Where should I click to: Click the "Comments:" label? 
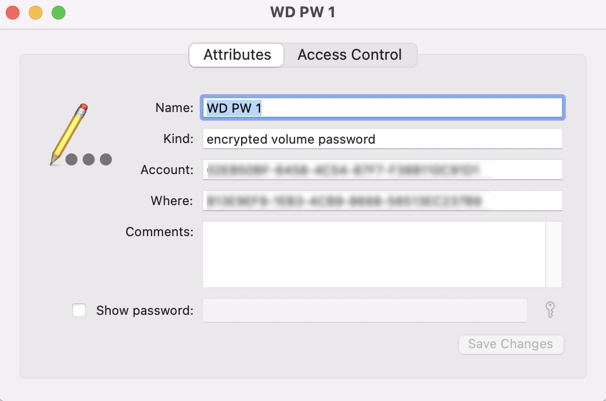coord(160,232)
